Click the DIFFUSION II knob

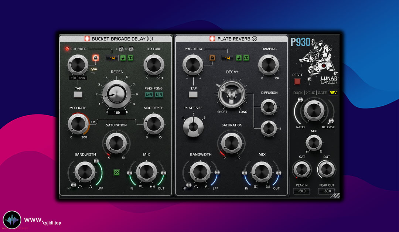269,129
